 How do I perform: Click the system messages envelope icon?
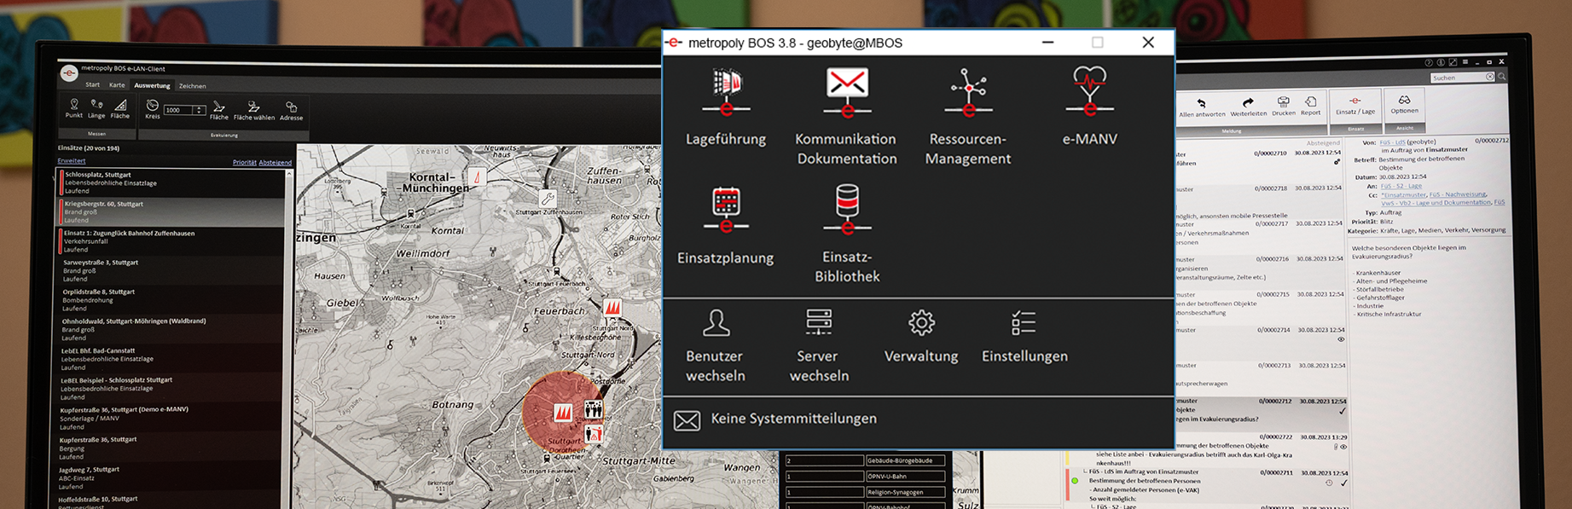coord(687,419)
